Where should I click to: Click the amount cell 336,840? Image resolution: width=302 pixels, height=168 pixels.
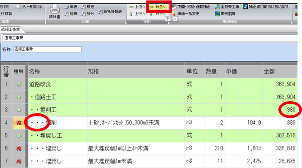pyautogui.click(x=280, y=148)
